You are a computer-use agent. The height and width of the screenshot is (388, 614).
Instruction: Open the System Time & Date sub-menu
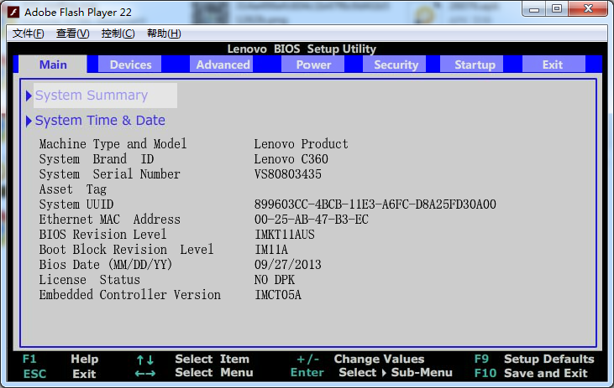(100, 121)
